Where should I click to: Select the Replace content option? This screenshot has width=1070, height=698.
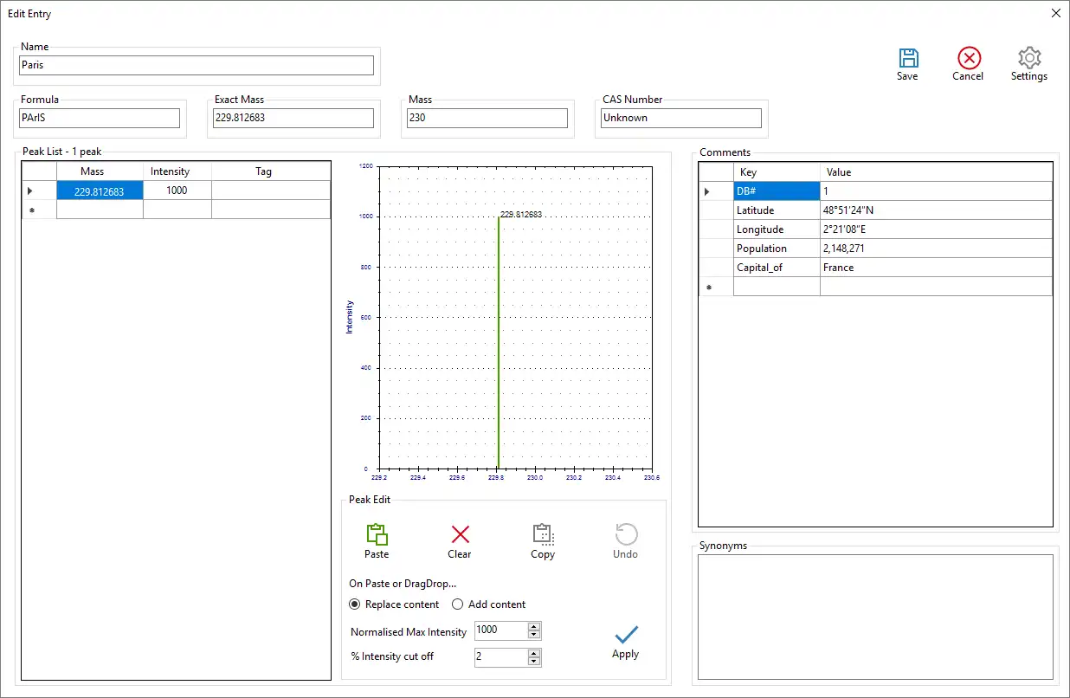coord(394,604)
